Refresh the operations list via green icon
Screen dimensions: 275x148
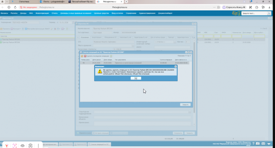point(111,56)
